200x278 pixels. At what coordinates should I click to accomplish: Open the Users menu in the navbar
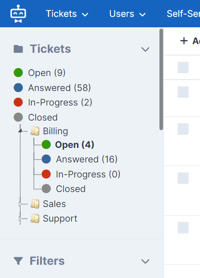tap(127, 14)
